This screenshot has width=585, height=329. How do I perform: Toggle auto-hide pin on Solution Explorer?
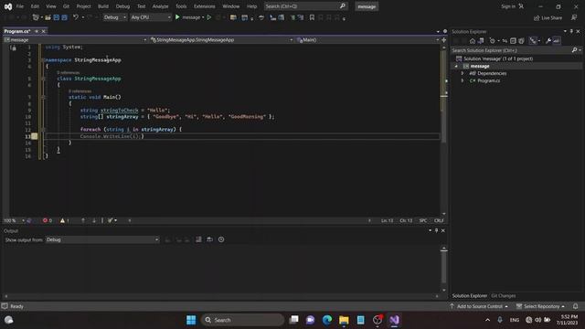[571, 31]
